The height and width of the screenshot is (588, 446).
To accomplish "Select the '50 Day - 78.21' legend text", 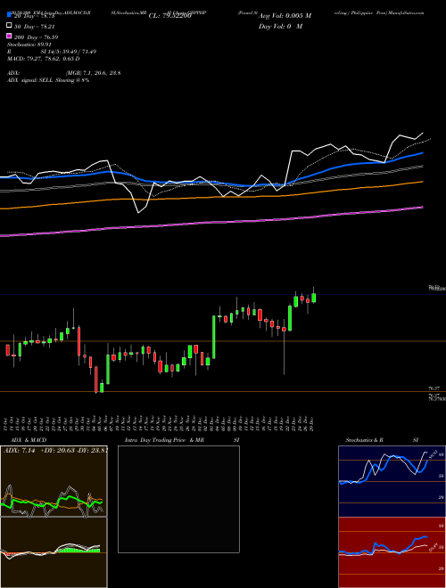I will [36, 27].
